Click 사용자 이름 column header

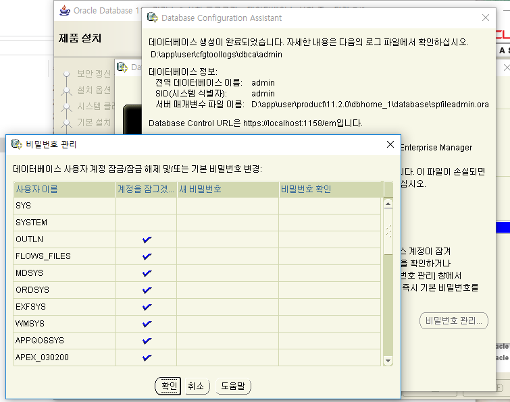[64, 190]
